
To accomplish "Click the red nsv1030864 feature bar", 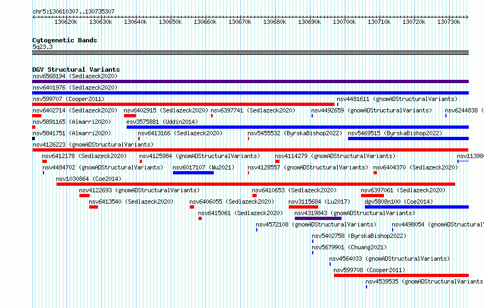I will [256, 184].
